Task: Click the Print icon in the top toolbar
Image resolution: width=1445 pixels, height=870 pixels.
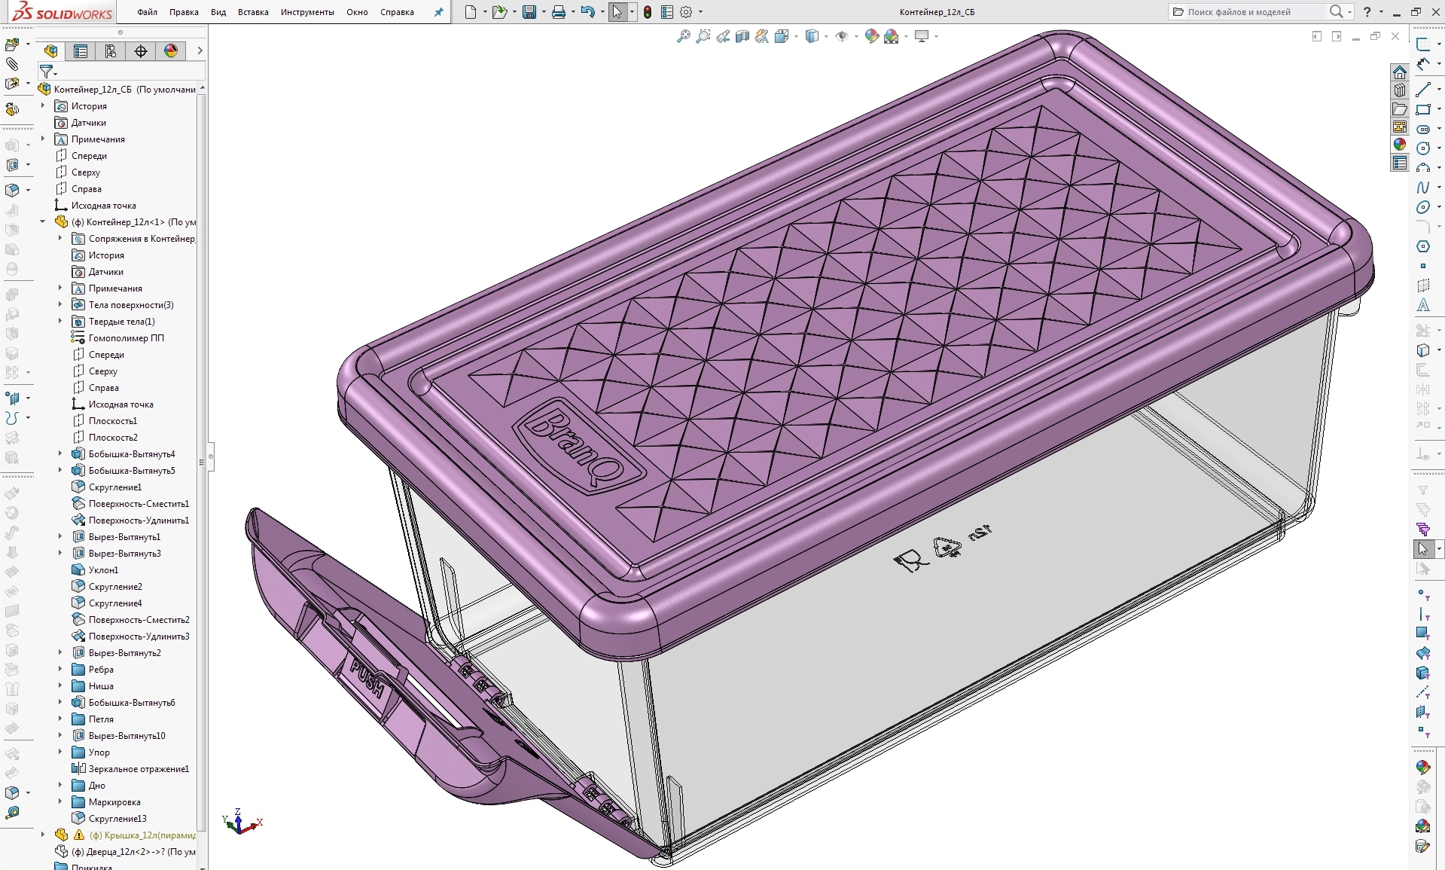Action: tap(557, 12)
